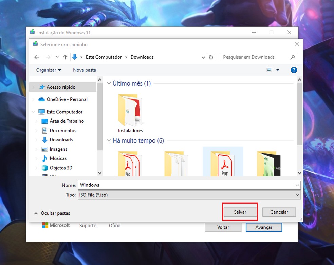Hide folders with Ocultar pastas
Viewport: 334px width, 265px height.
click(x=52, y=213)
